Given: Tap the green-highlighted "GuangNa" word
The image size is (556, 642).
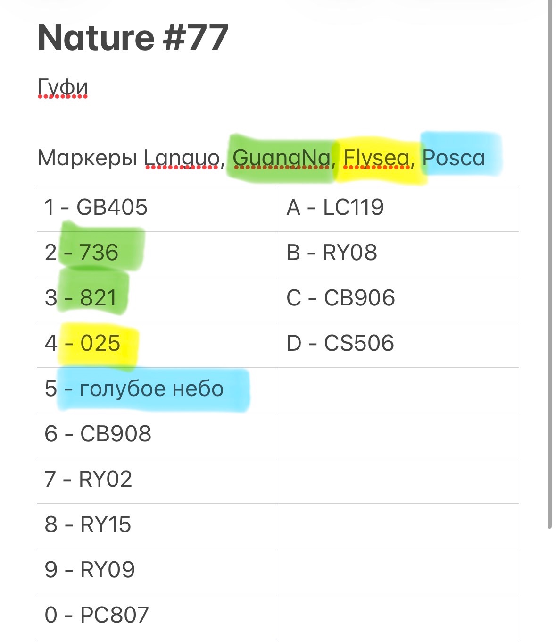Looking at the screenshot, I should [282, 158].
